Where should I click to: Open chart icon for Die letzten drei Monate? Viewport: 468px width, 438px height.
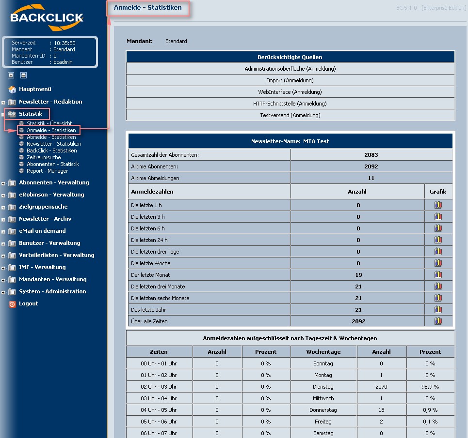point(438,286)
